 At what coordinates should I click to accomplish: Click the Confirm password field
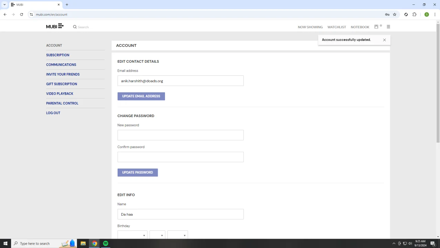click(180, 157)
